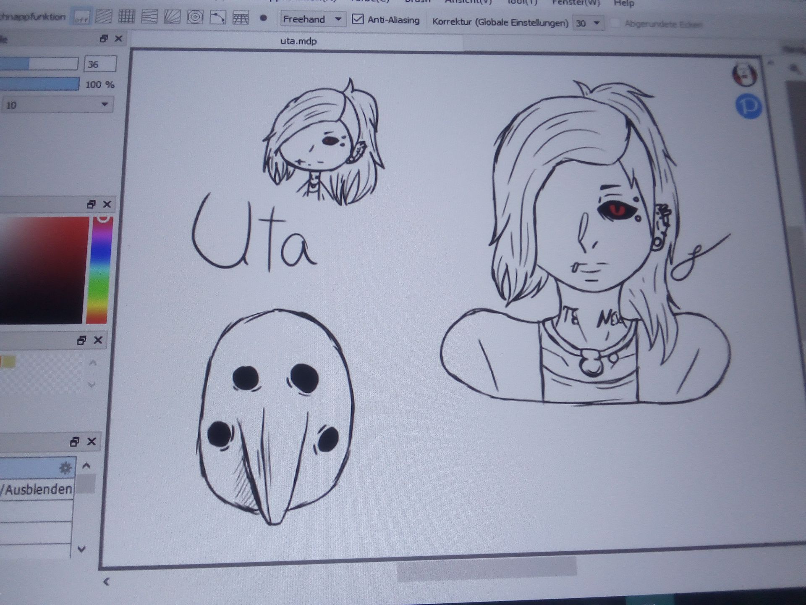
Task: Open gear settings on the selected list row
Action: click(x=65, y=468)
